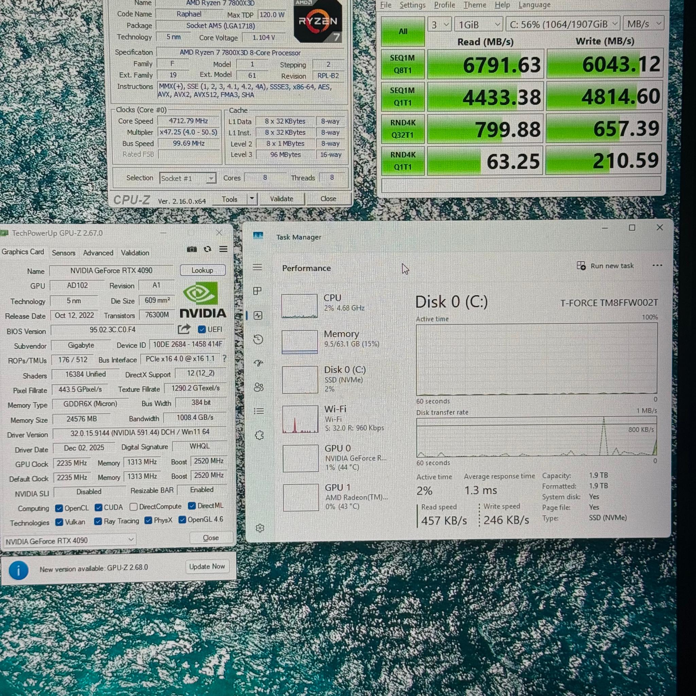Click the NVIDIA logo in GPU-Z
696x696 pixels.
tap(203, 300)
